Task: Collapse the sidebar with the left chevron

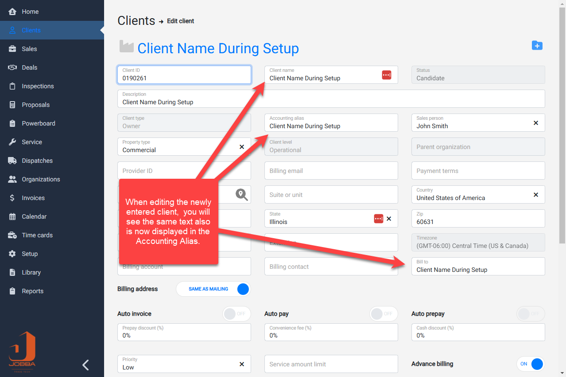Action: (86, 365)
